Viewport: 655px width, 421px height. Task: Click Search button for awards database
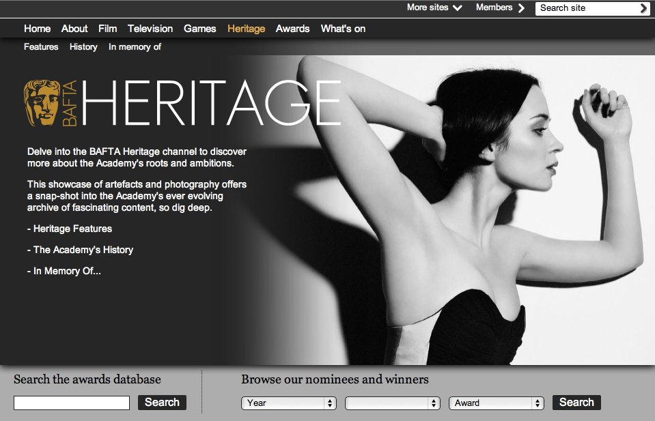pos(162,402)
